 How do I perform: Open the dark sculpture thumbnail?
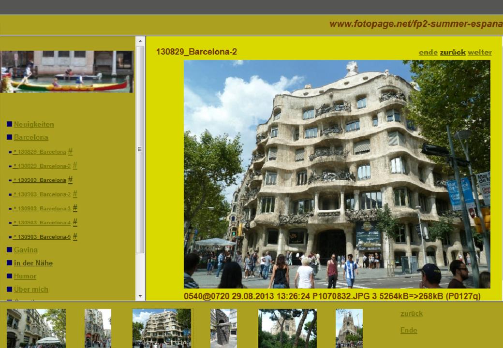(x=223, y=328)
